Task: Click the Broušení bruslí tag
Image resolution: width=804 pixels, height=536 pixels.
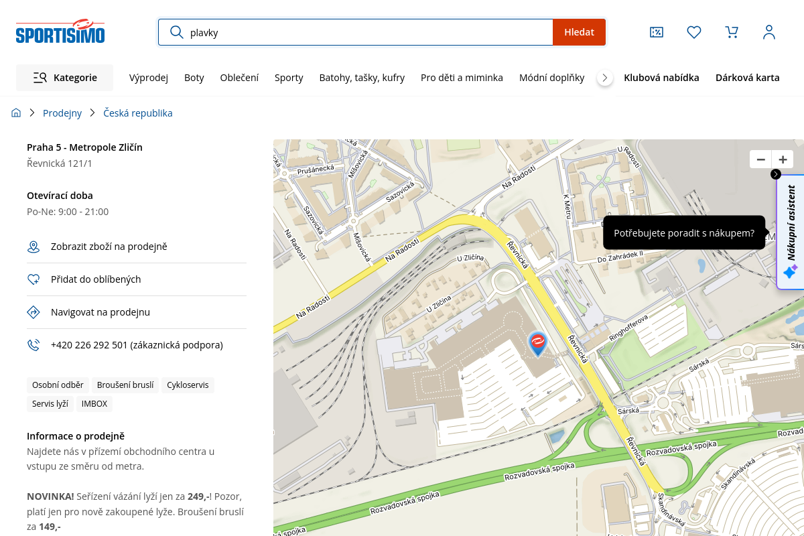Action: point(125,385)
